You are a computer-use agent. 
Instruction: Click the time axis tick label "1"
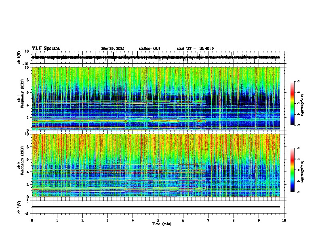click(x=57, y=220)
